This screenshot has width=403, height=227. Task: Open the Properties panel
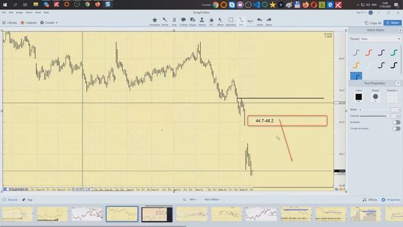(391, 200)
